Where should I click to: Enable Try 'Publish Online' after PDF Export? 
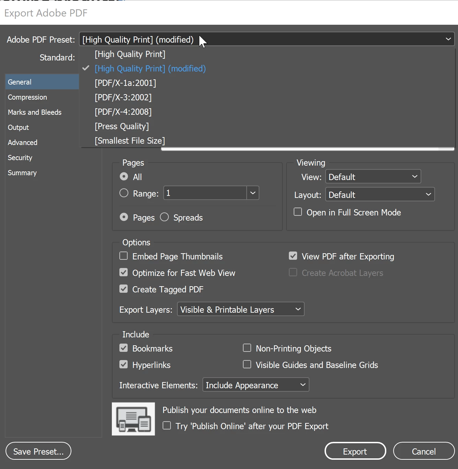coord(167,425)
